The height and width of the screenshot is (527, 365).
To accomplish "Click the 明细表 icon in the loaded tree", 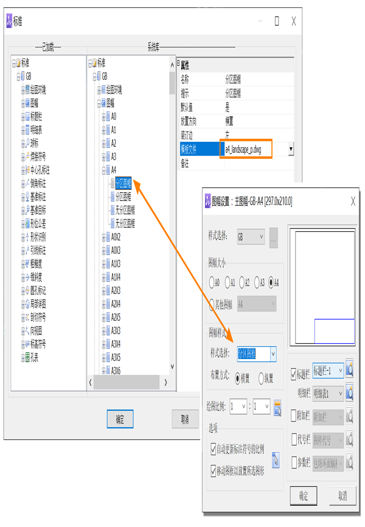I will (27, 130).
